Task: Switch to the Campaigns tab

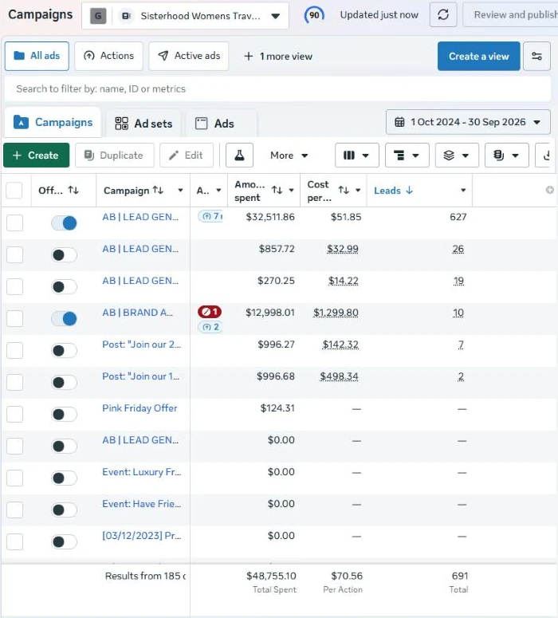Action: (53, 123)
